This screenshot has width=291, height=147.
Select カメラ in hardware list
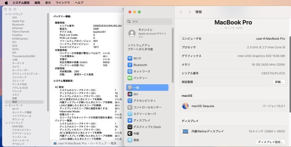[x=16, y=67]
